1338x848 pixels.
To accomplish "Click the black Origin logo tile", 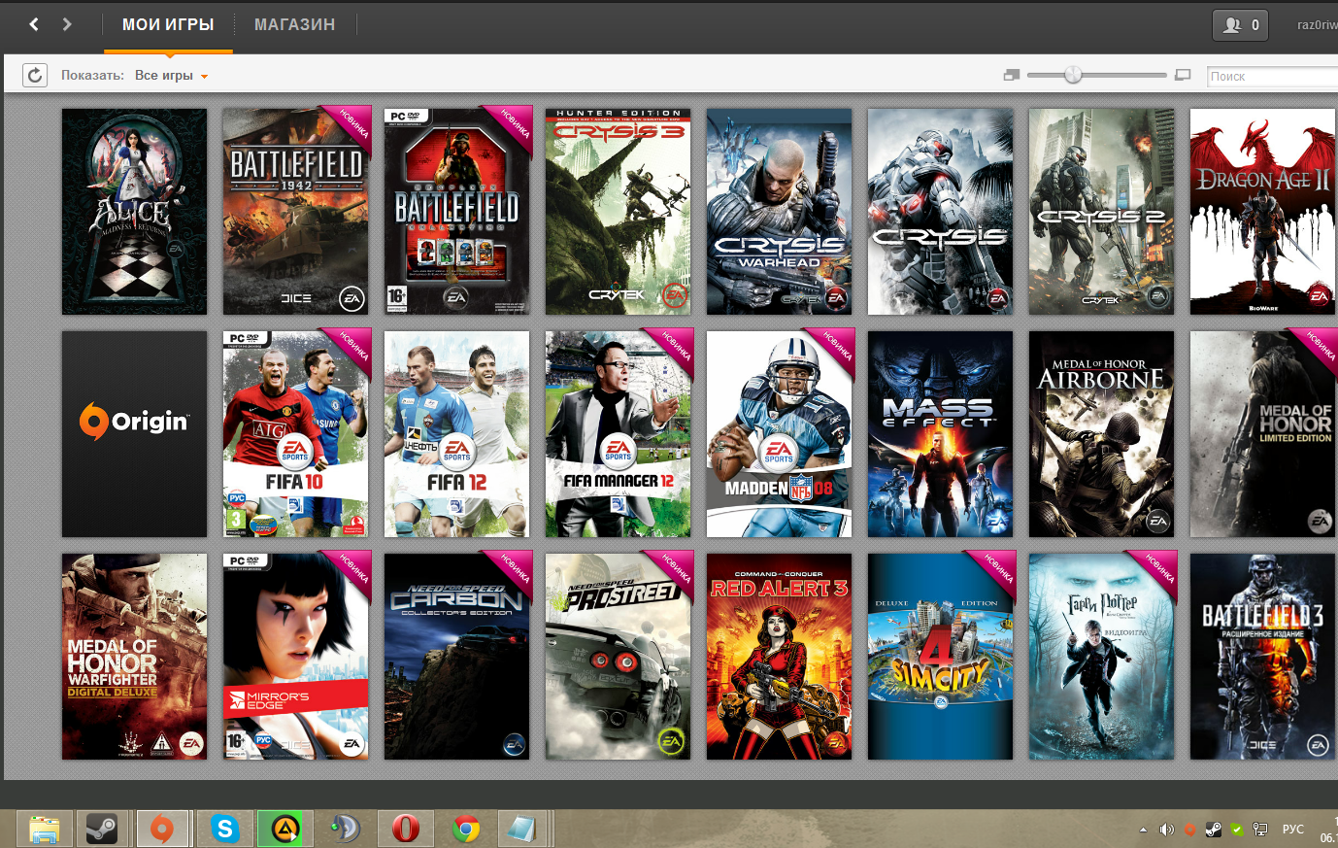I will point(134,434).
